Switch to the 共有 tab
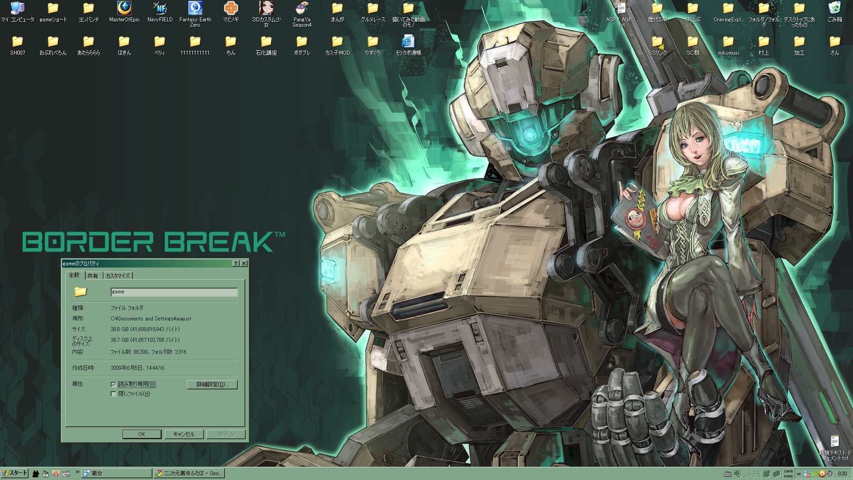 [x=93, y=276]
